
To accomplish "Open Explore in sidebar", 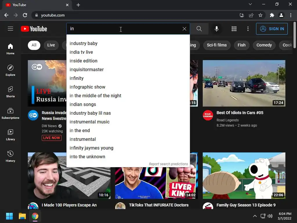I will tap(10, 70).
